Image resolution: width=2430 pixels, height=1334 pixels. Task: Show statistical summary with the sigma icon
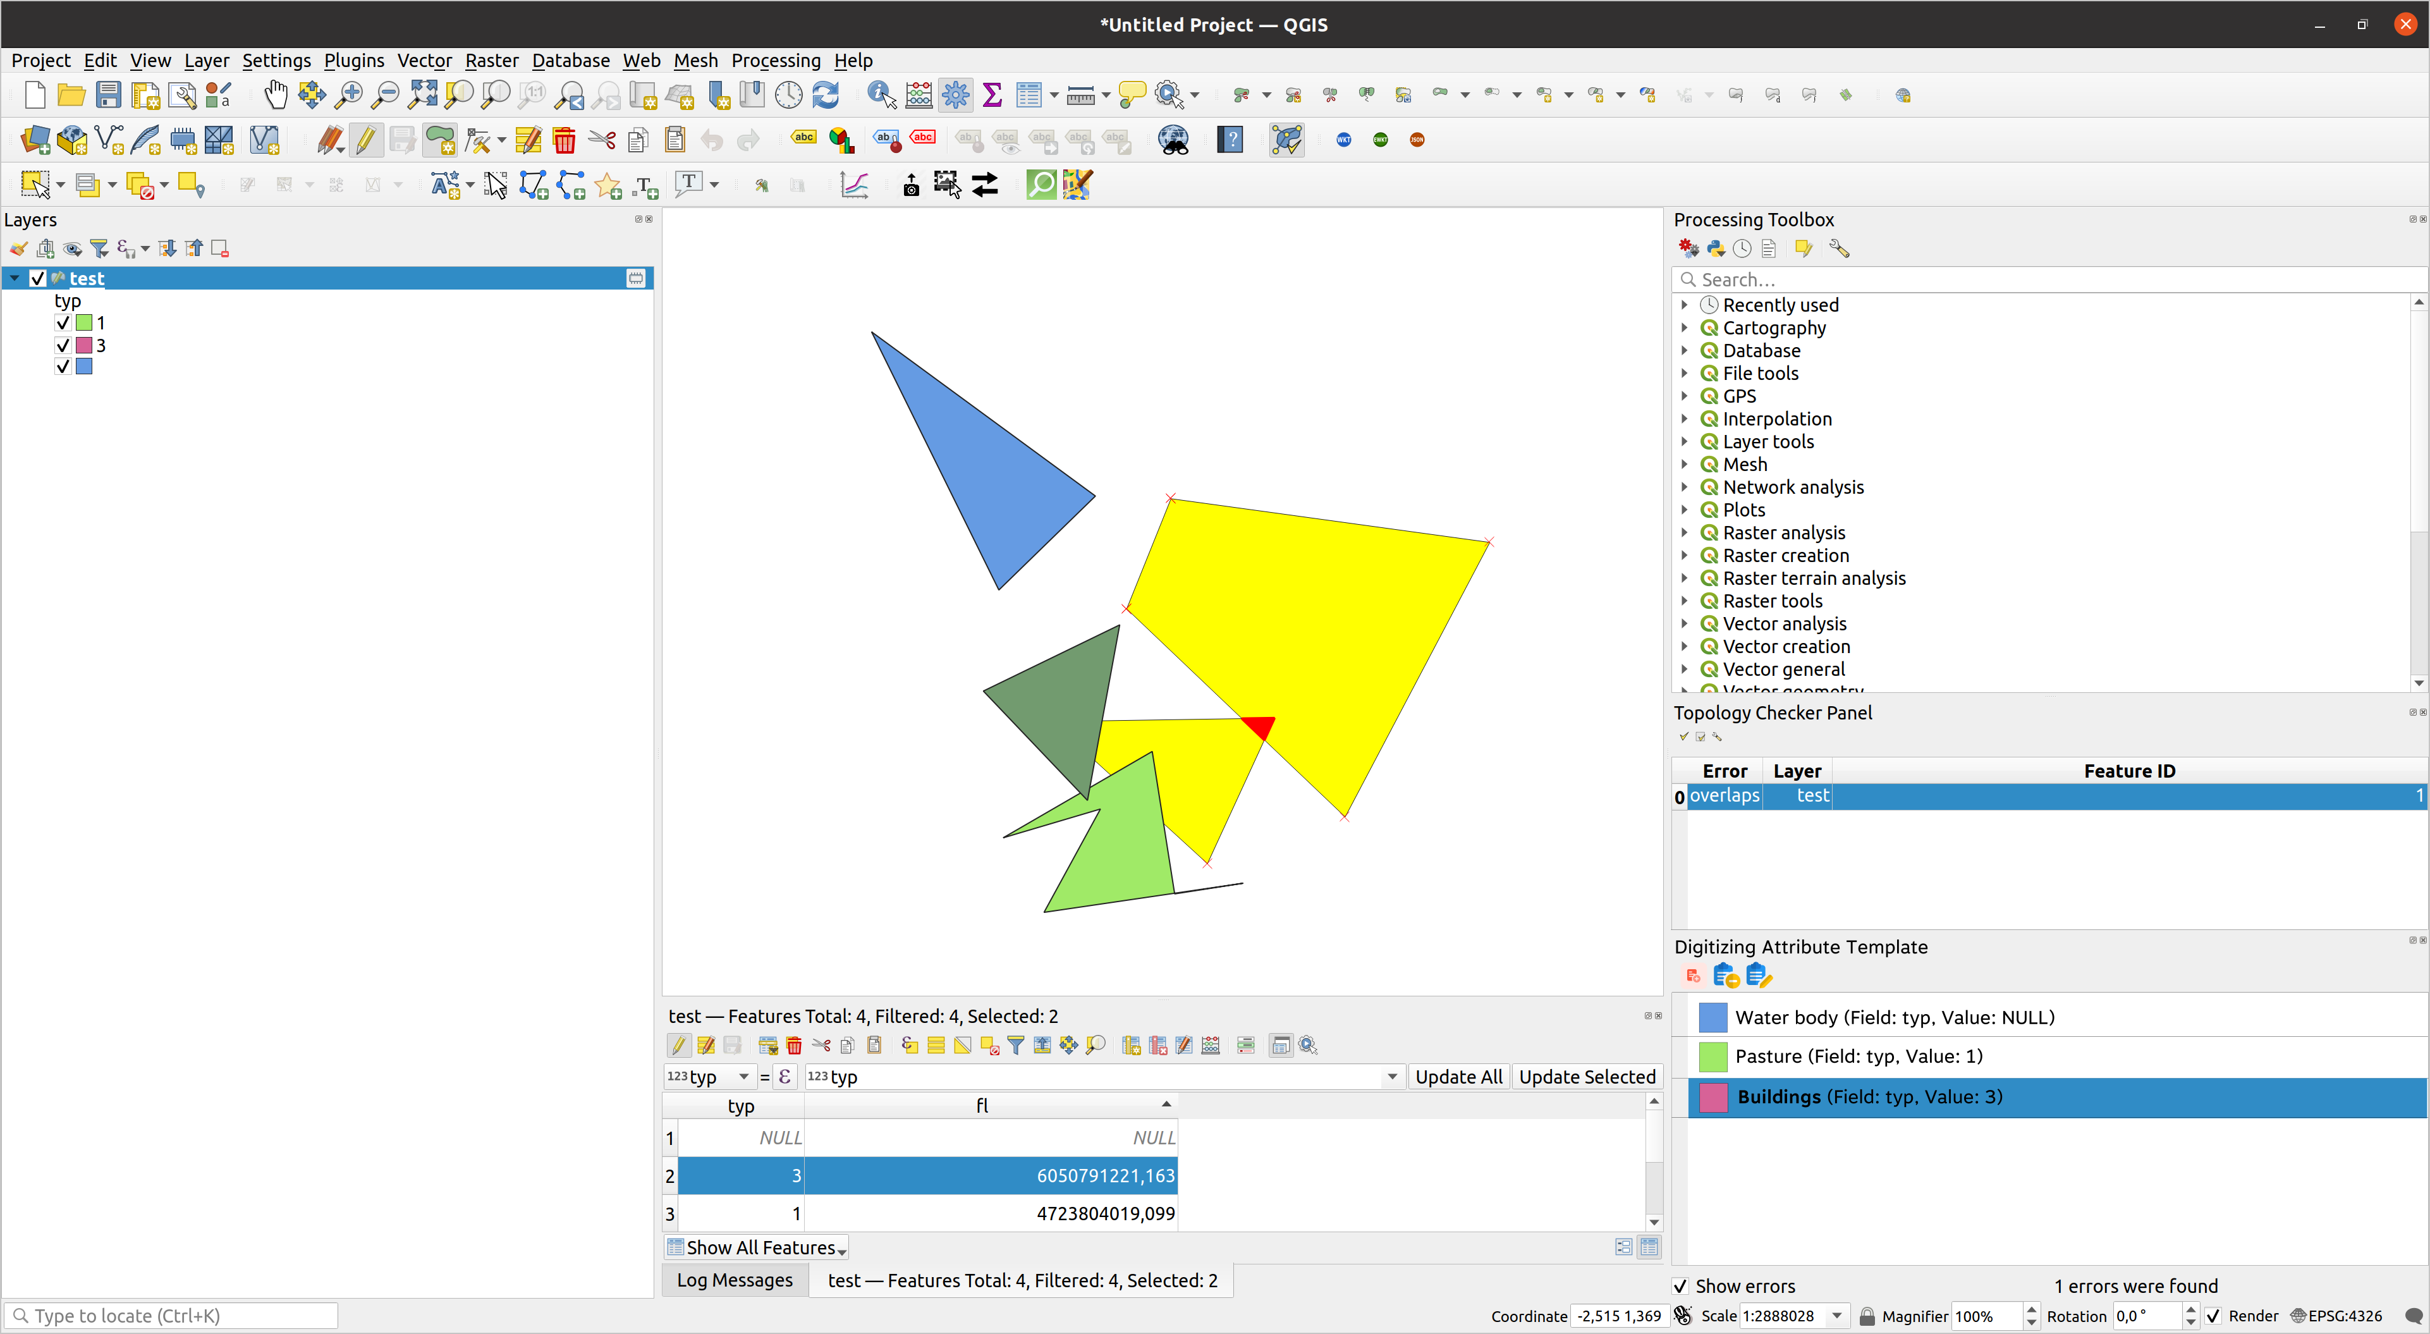pos(991,94)
